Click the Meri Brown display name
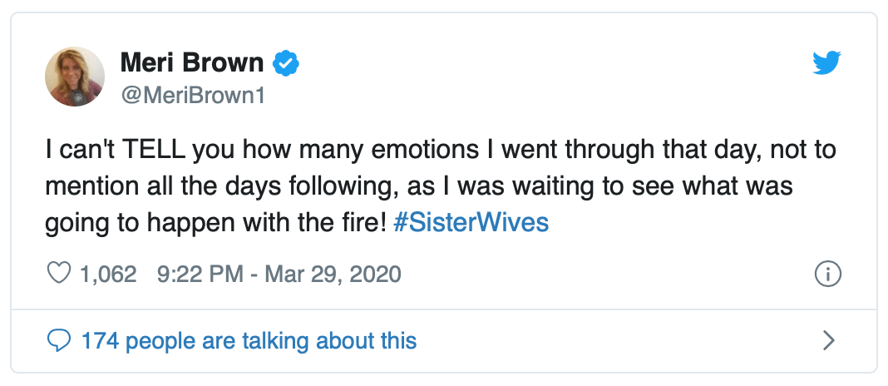Viewport: 888px width, 386px height. pos(192,63)
